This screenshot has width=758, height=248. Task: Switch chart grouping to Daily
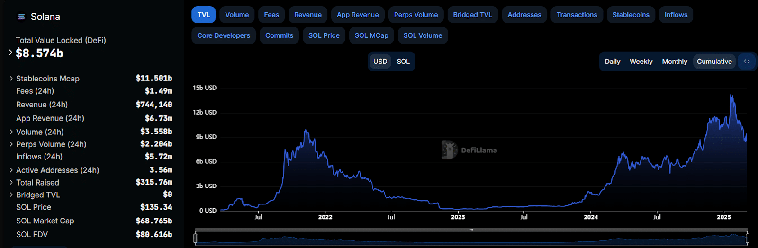coord(612,62)
